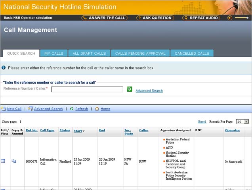Click the New Call toolbar icon

pos(3,109)
